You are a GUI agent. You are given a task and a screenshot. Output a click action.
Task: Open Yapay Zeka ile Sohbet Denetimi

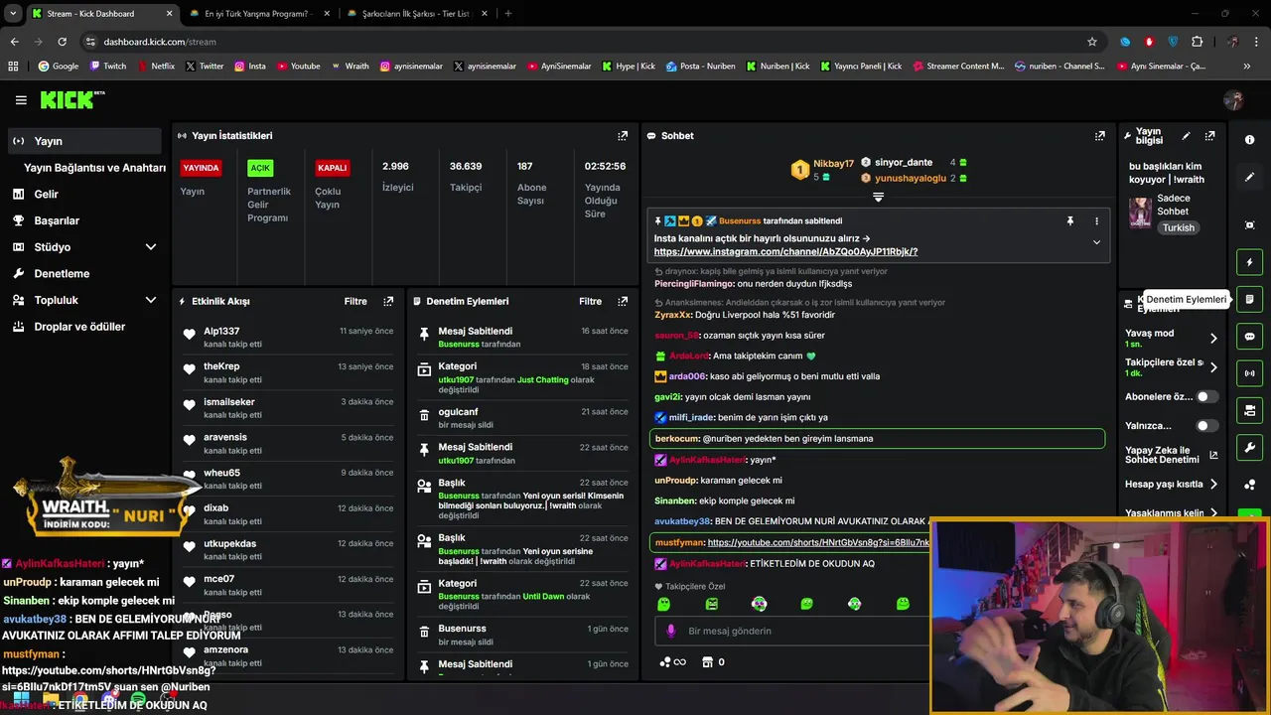[1171, 455]
